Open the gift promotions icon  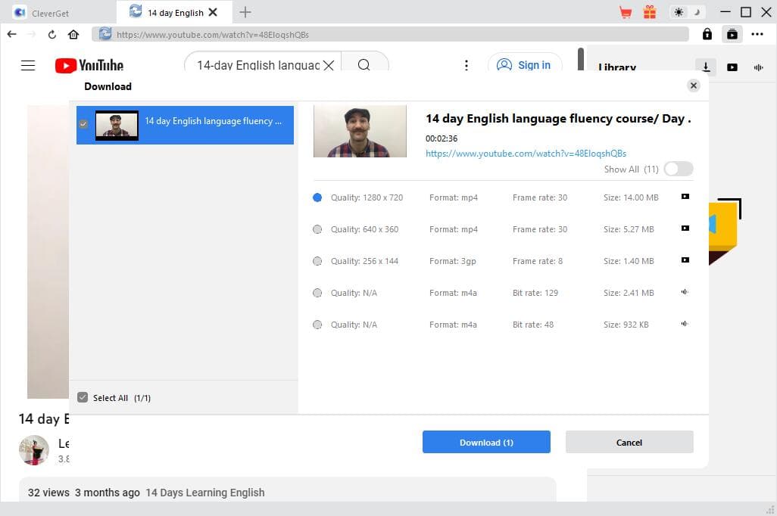coord(649,12)
